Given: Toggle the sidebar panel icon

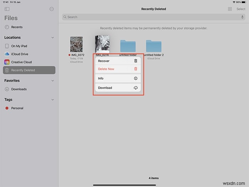Looking at the screenshot, I should [7, 9].
